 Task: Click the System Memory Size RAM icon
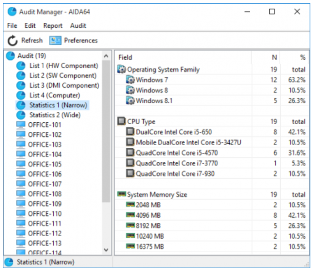(x=122, y=194)
